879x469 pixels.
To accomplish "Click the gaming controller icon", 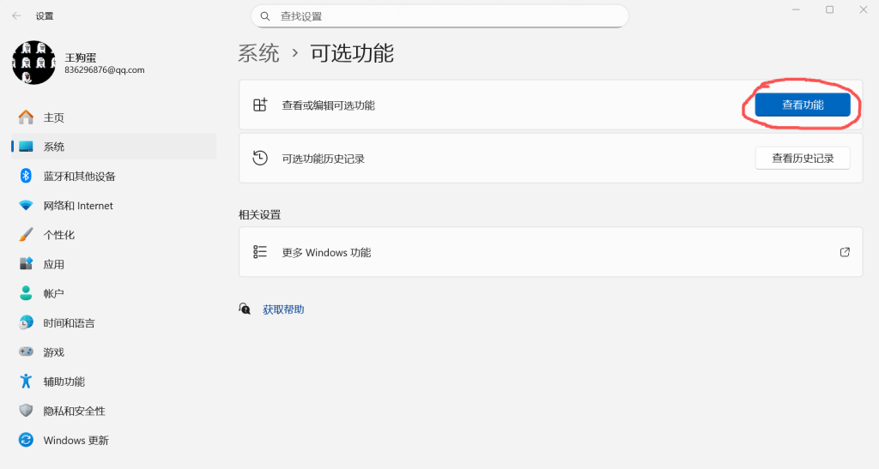I will click(26, 352).
